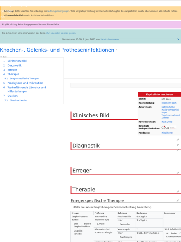Click the 'Substanz' table column header
The image size is (181, 242).
[x=126, y=213]
